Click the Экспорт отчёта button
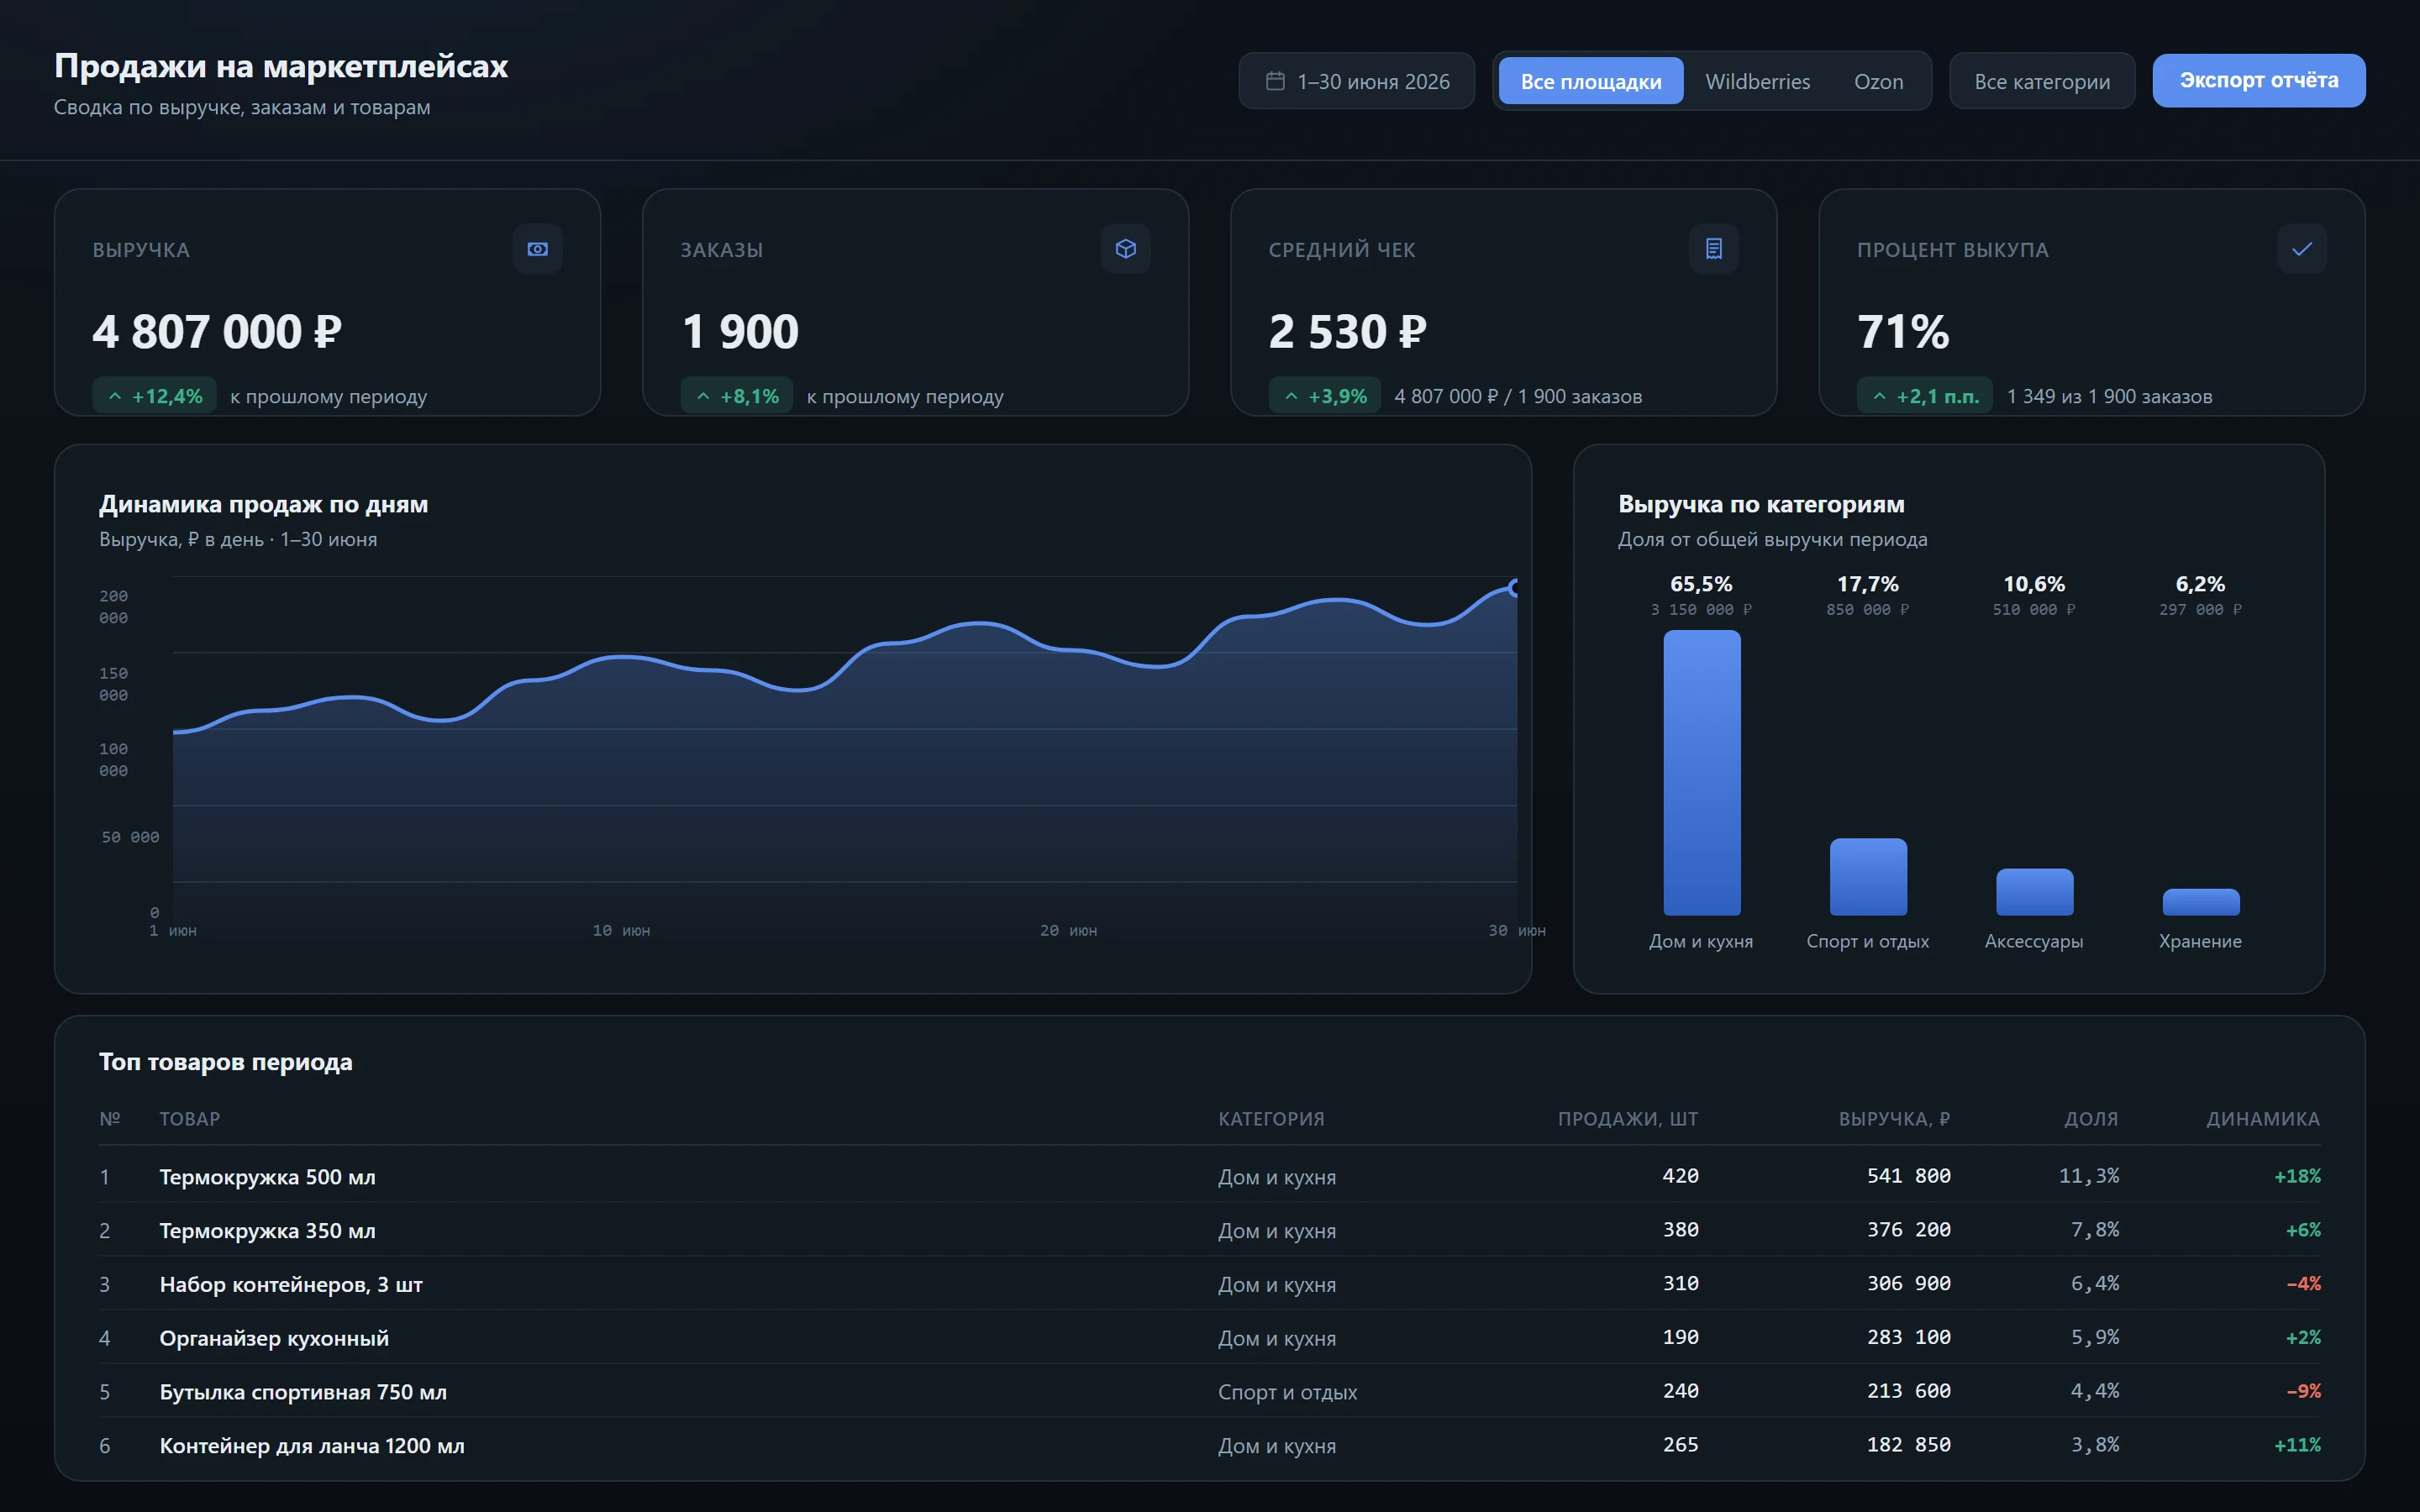2420x1512 pixels. tap(2259, 81)
